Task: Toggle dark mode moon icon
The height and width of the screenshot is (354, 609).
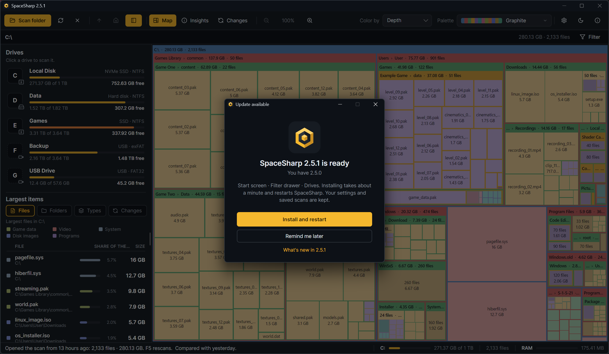Action: pyautogui.click(x=581, y=21)
